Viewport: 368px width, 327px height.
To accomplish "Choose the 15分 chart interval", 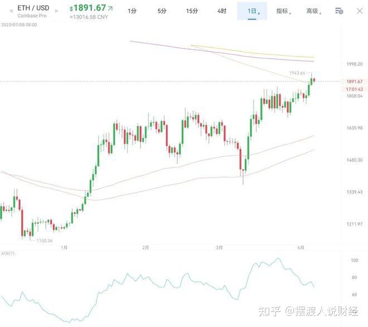I will pos(192,11).
